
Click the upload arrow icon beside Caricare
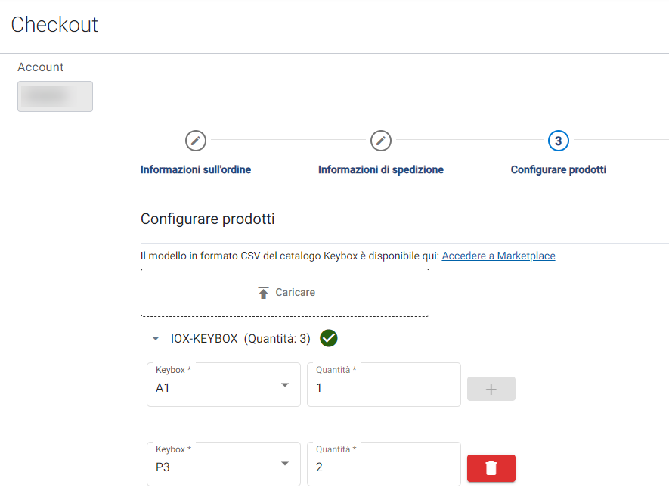click(263, 293)
